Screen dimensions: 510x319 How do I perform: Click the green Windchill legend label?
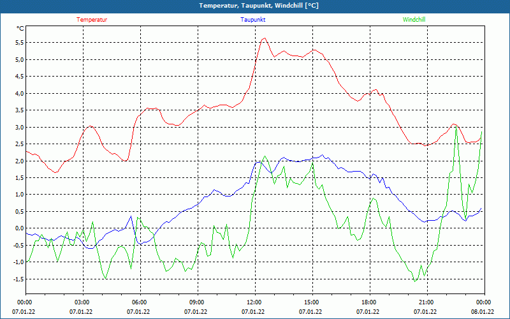[x=414, y=20]
